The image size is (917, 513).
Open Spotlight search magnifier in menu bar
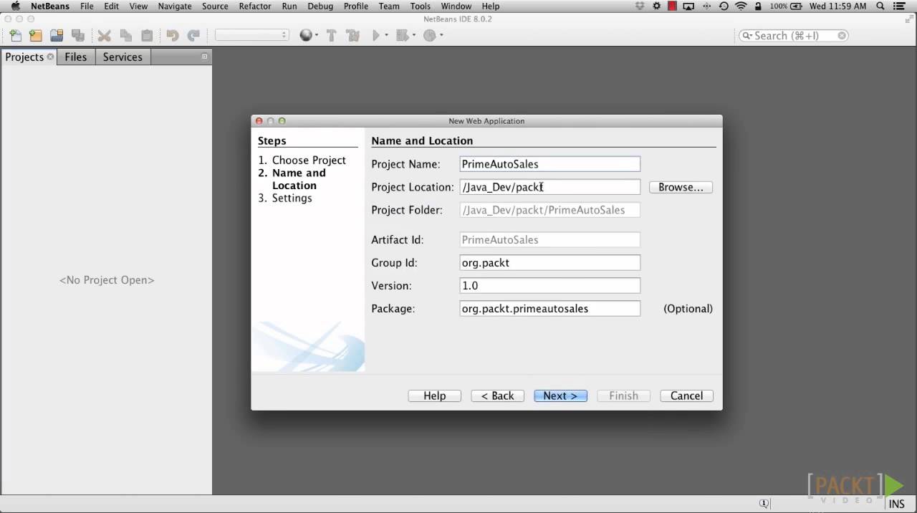pyautogui.click(x=880, y=6)
